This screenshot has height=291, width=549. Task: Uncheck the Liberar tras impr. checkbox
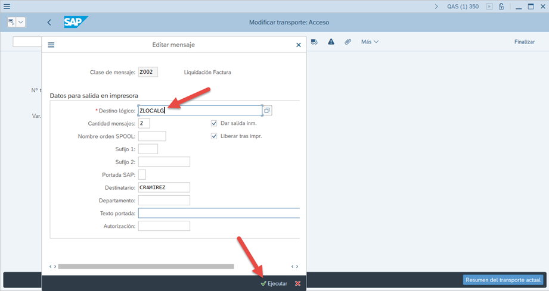(214, 136)
